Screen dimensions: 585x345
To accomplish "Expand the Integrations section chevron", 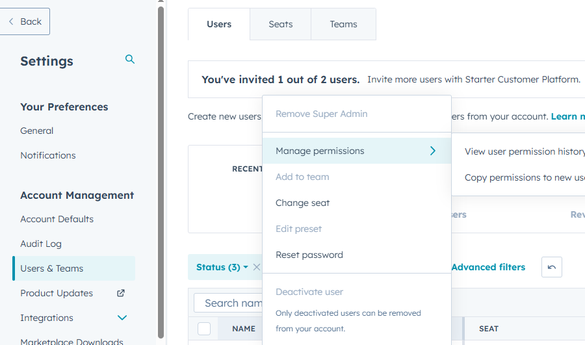I will [x=122, y=318].
